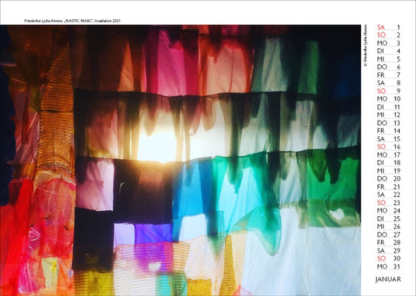Select calendar day DI 11
Viewport: 416px width, 296px height.
coord(389,107)
